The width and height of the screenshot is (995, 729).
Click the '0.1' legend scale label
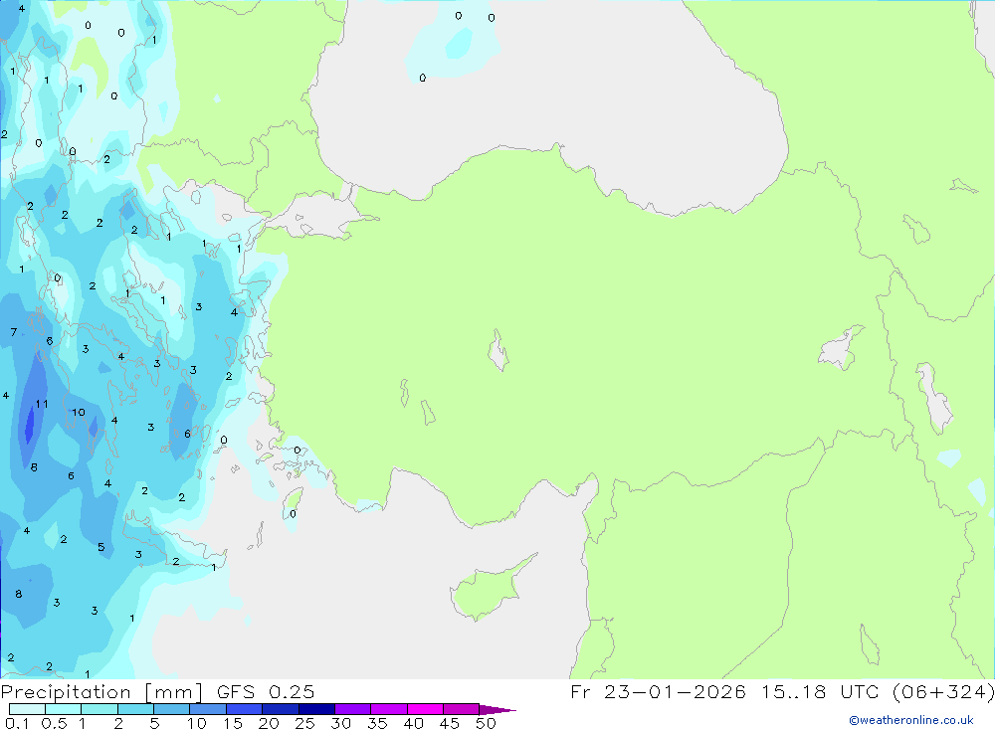pyautogui.click(x=17, y=723)
